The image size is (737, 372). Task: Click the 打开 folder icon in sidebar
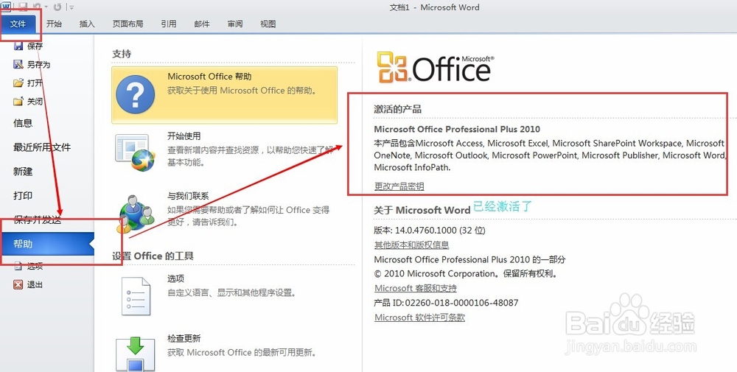coord(18,83)
